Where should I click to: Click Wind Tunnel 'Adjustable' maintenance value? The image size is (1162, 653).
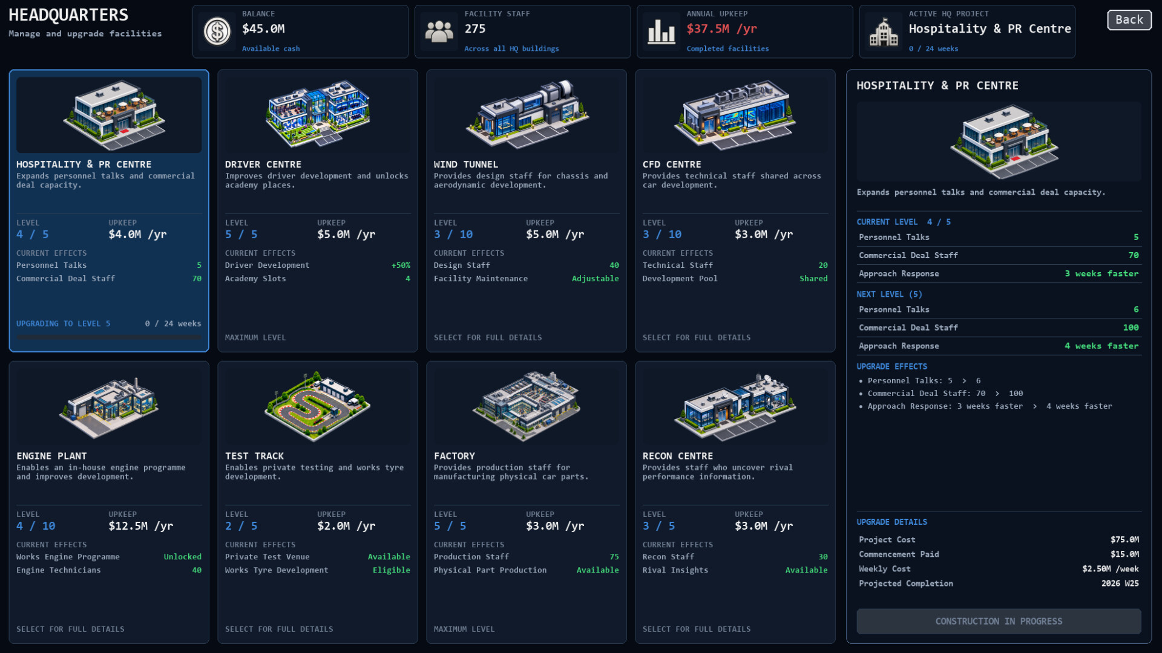596,279
